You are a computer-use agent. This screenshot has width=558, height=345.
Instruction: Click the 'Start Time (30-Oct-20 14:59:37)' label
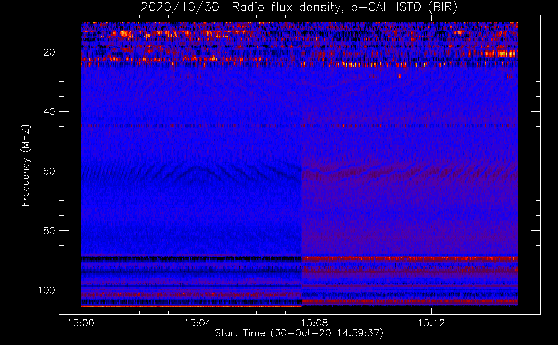point(299,333)
